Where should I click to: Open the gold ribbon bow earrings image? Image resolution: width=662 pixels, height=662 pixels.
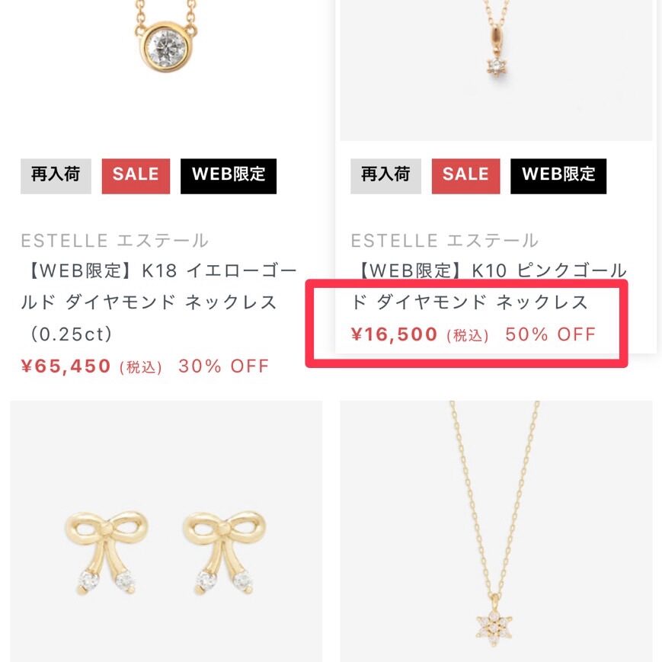[166, 531]
